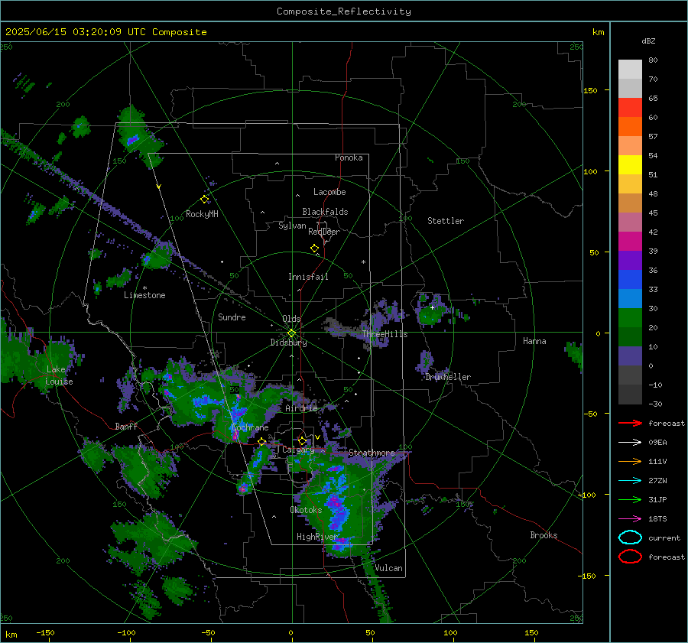
Task: Click the yellow diamond marker below RedDeer
Action: [315, 248]
